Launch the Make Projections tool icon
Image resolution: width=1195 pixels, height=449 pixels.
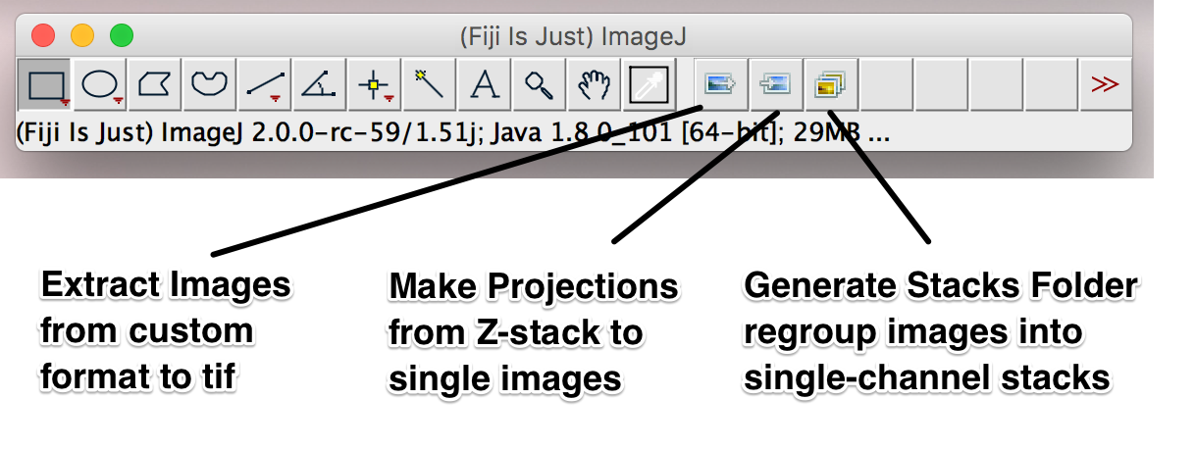tap(776, 85)
